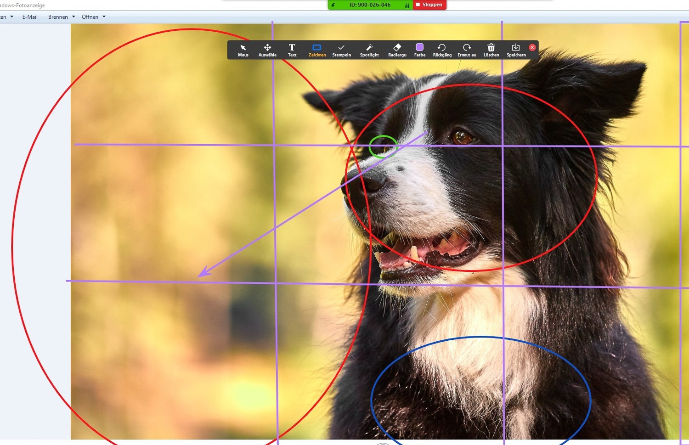Viewport: 689px width, 445px height.
Task: Open the Öffnen dropdown menu
Action: click(x=93, y=17)
